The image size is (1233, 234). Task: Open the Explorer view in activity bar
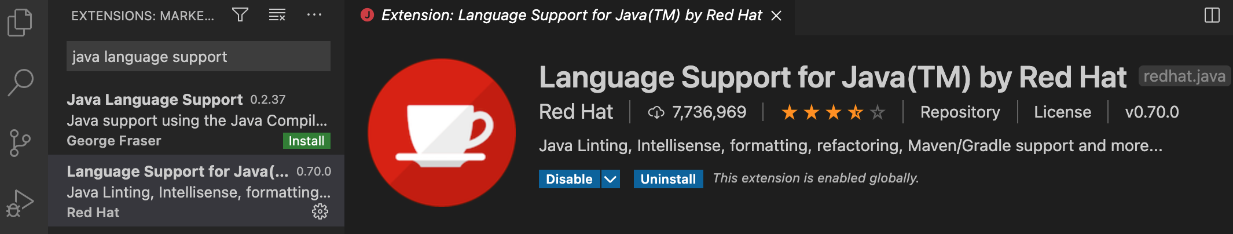coord(20,23)
